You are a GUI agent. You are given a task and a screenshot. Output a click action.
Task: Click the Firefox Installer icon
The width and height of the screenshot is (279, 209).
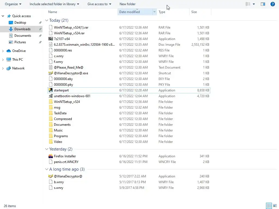51,156
